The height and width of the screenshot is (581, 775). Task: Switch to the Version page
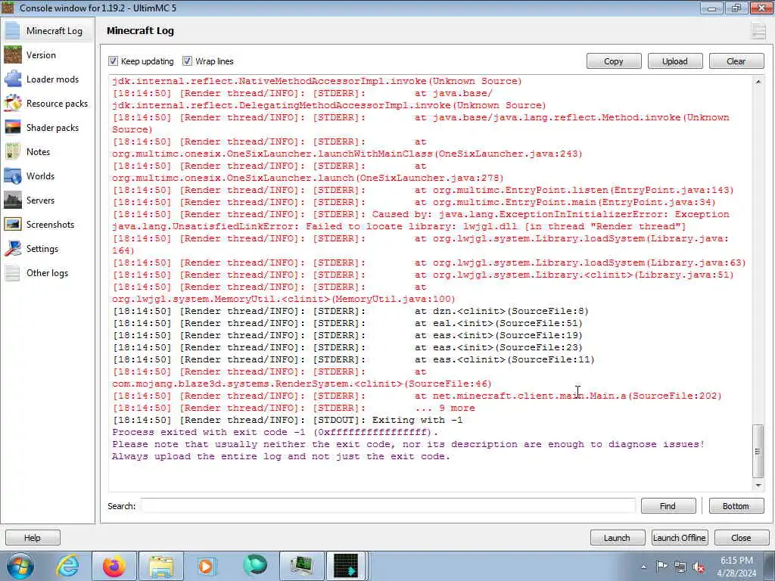pos(41,54)
